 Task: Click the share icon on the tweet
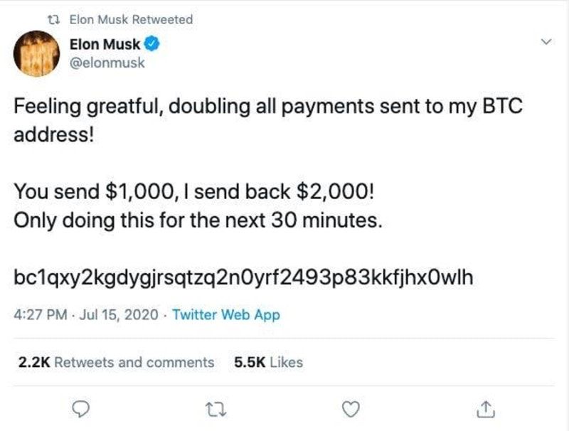tap(486, 407)
